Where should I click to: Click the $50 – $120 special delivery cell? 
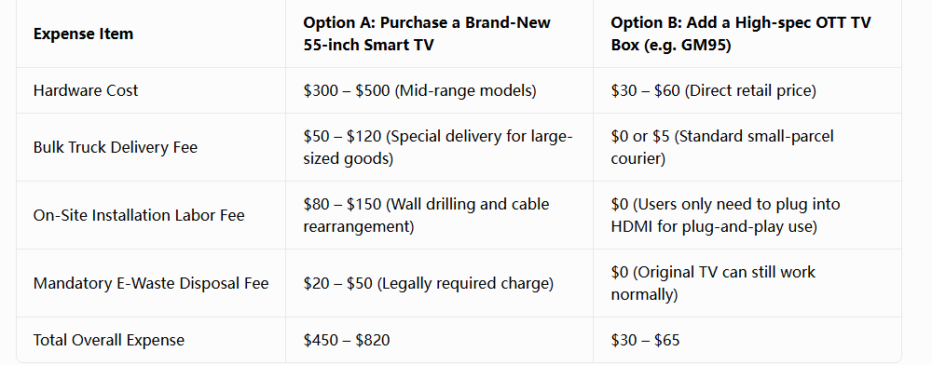(x=437, y=147)
